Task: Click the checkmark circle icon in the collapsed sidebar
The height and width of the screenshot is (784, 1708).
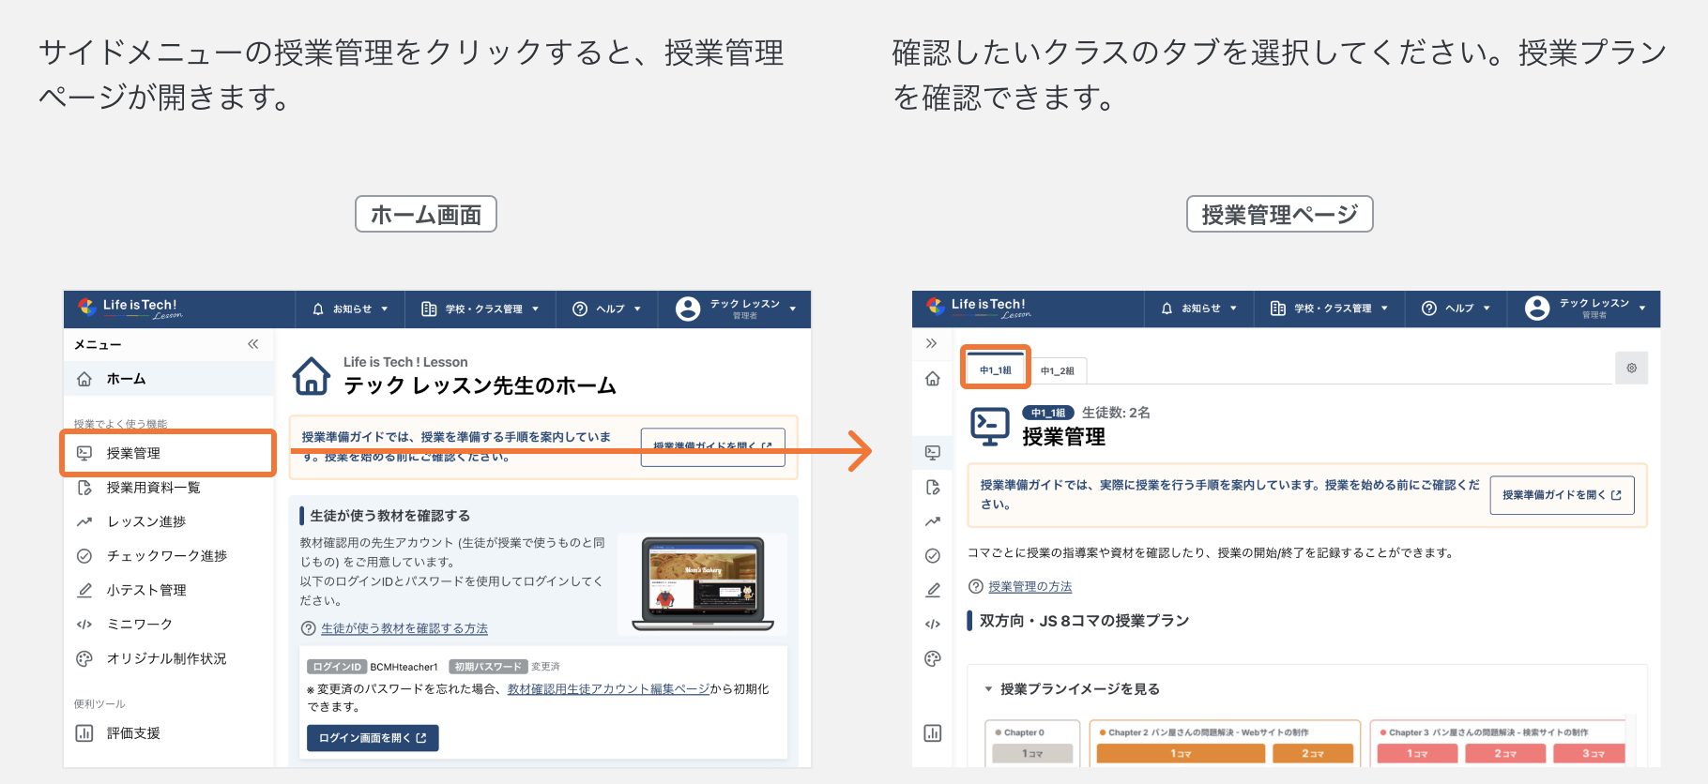Action: point(933,556)
